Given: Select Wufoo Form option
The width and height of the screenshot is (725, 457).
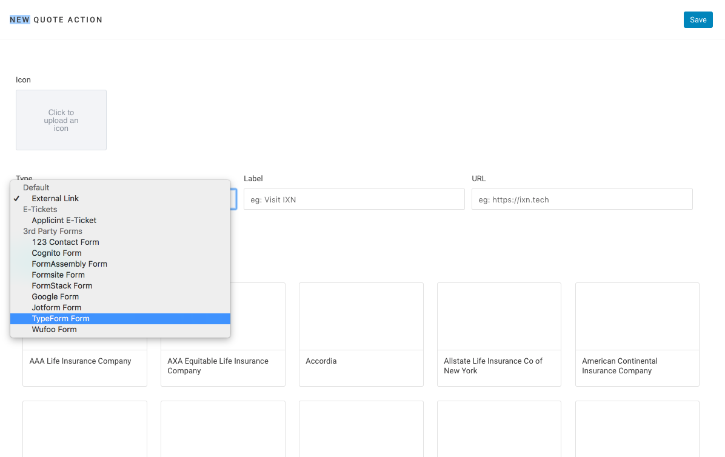Looking at the screenshot, I should 120,330.
